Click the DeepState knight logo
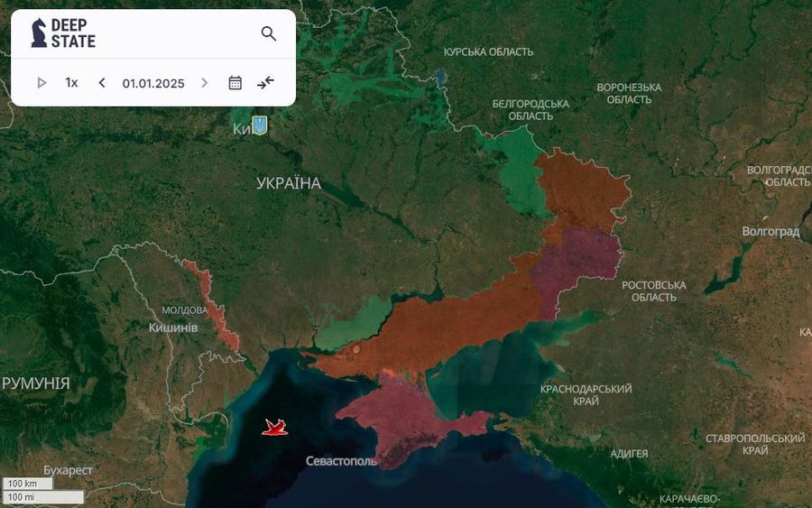Viewport: 812px width, 508px height. tap(39, 33)
